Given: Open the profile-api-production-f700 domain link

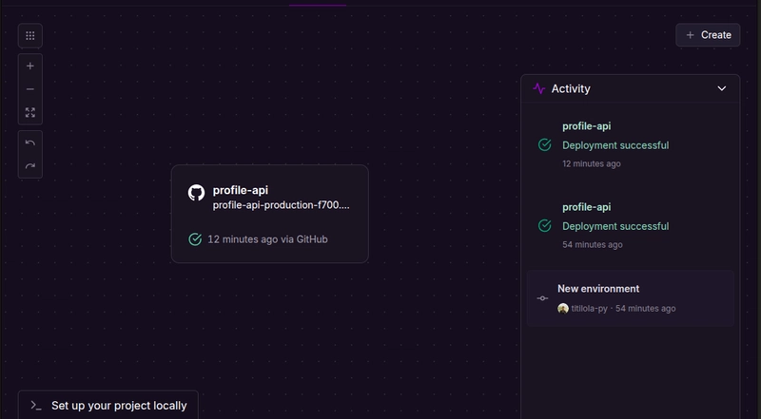Looking at the screenshot, I should (281, 205).
